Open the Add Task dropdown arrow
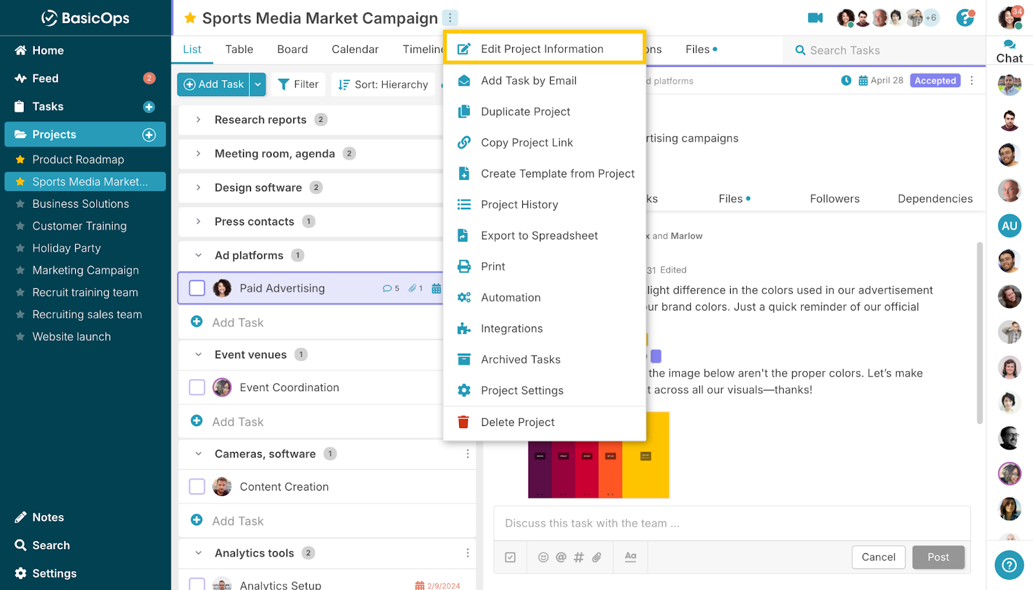 coord(258,85)
